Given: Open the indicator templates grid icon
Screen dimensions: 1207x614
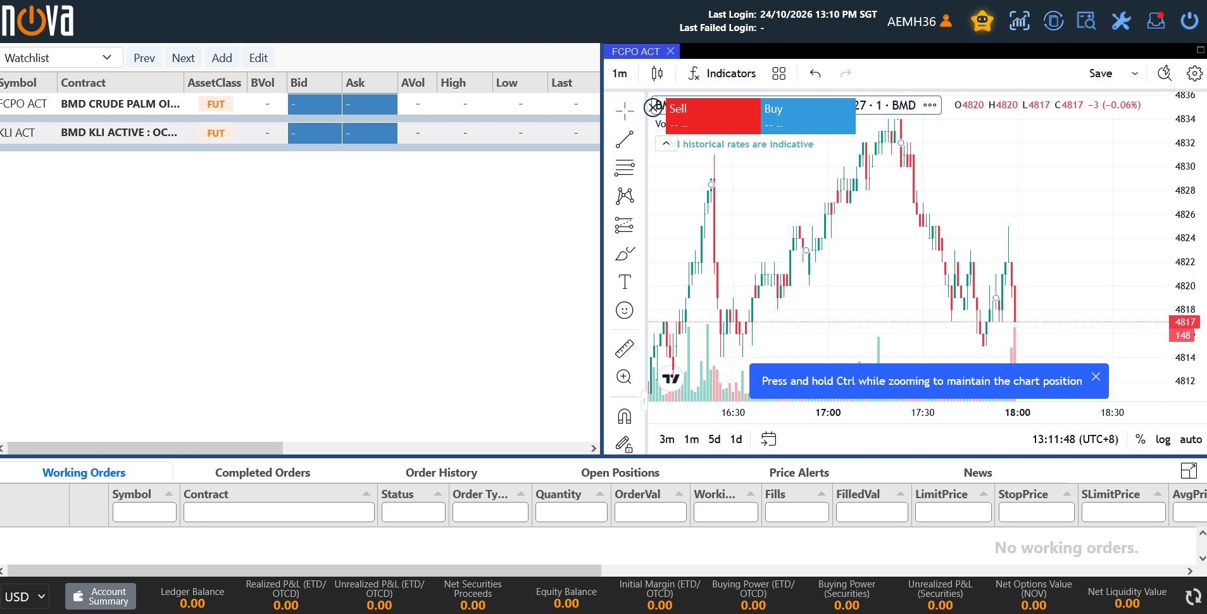Looking at the screenshot, I should pos(779,73).
